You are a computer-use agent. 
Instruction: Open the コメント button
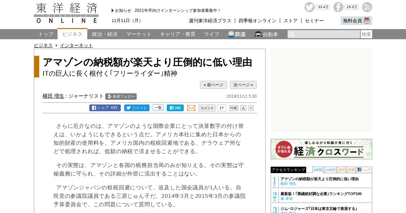207,108
